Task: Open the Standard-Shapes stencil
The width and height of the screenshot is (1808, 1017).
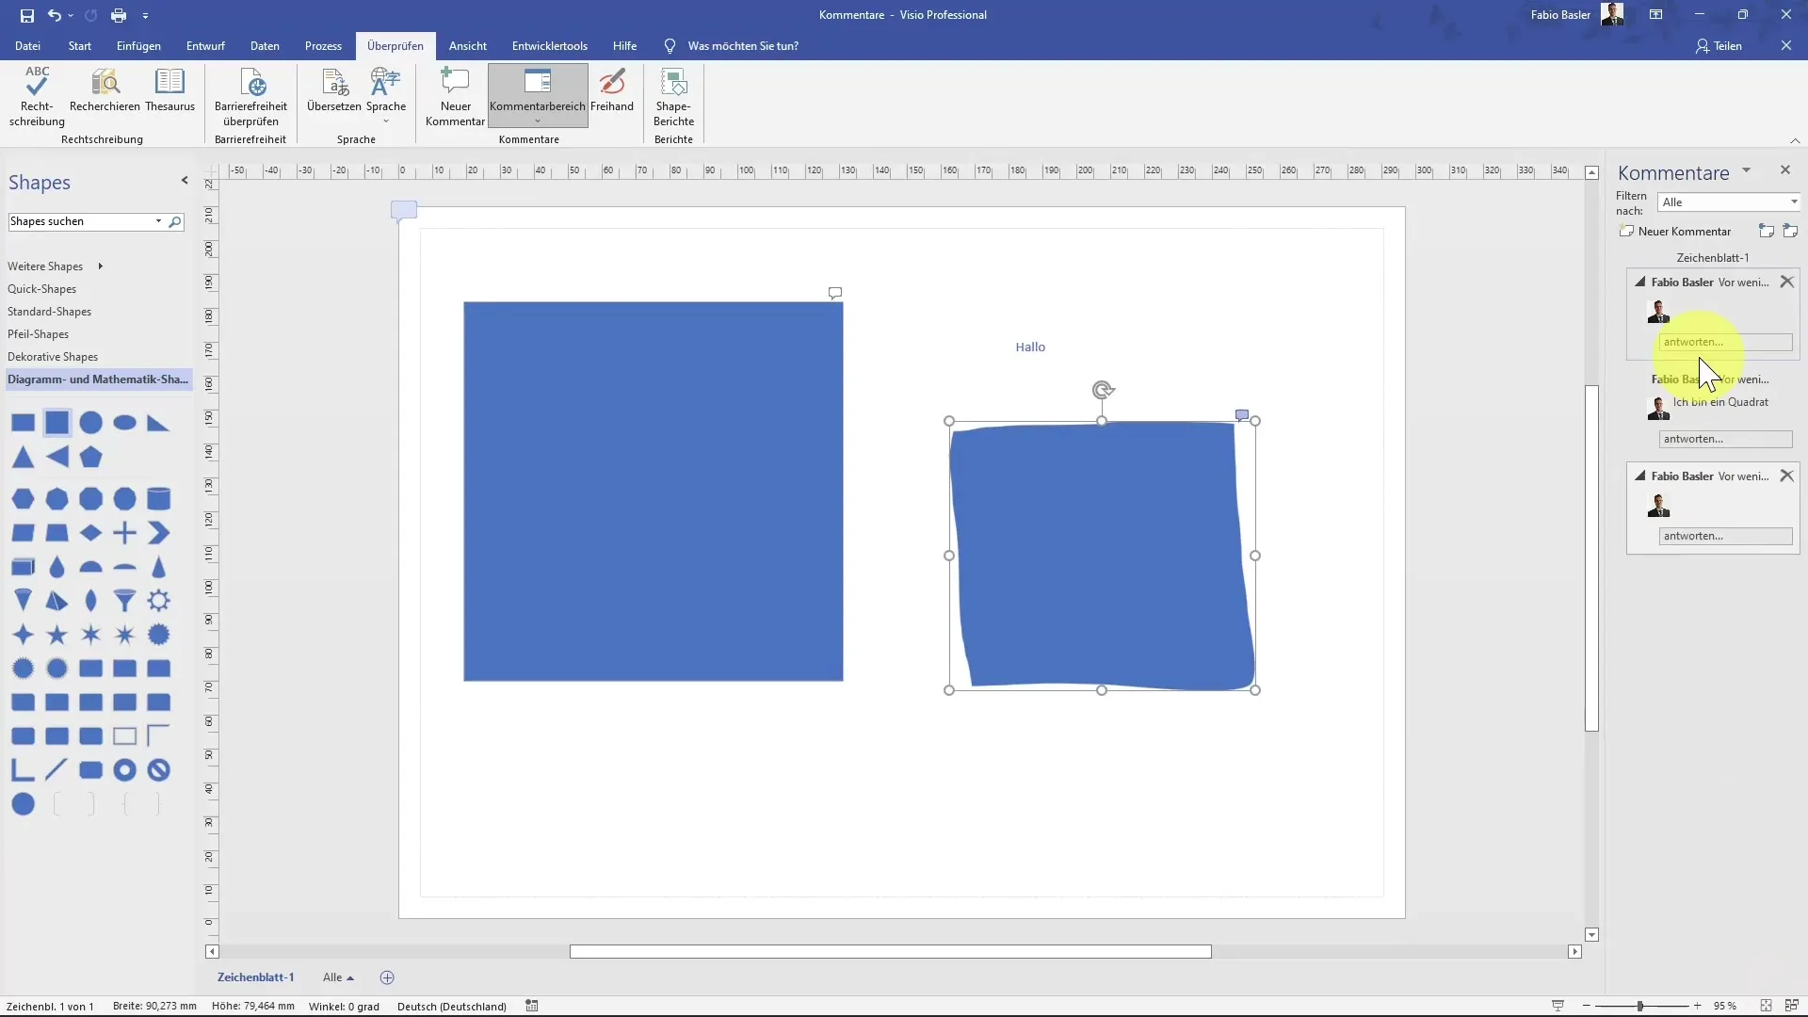Action: point(49,312)
